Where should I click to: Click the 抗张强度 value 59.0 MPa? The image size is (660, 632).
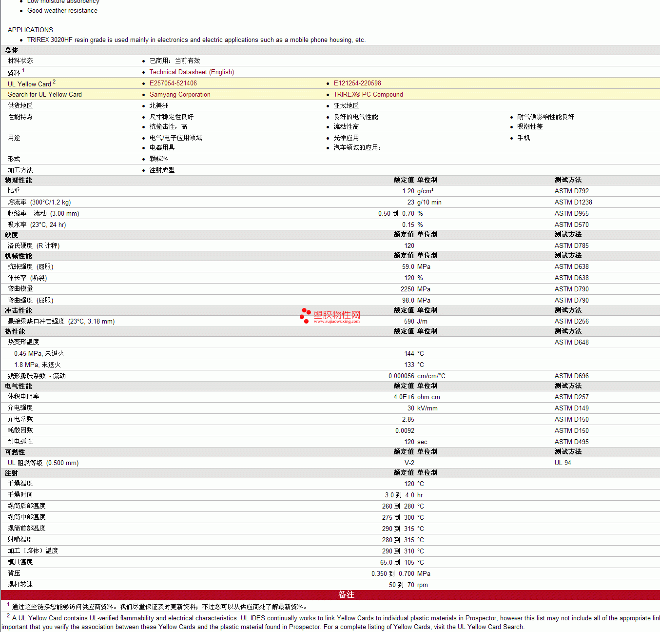[x=416, y=267]
